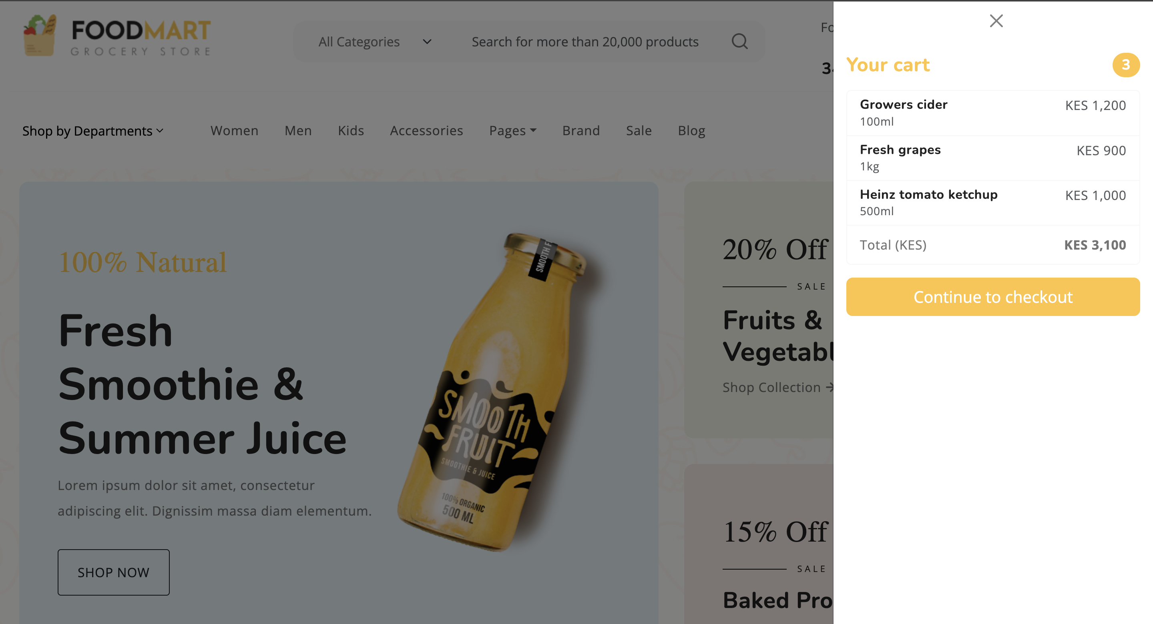Click Continue to checkout
This screenshot has width=1153, height=624.
point(993,296)
